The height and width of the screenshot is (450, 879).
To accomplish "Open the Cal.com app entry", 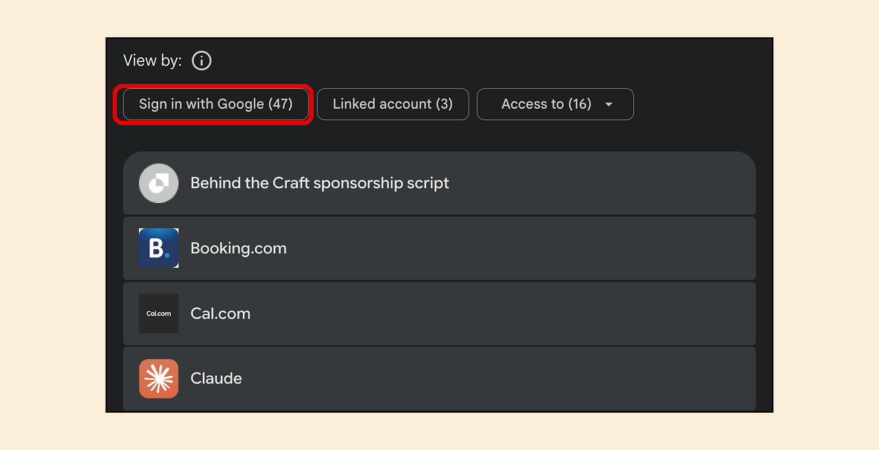I will (x=439, y=313).
